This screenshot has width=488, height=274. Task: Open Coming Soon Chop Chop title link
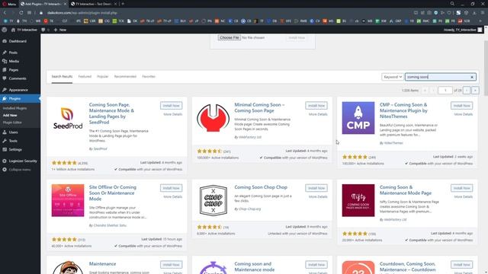coord(261,187)
